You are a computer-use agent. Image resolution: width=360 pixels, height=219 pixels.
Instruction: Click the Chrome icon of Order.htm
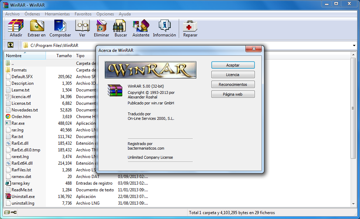[8, 116]
